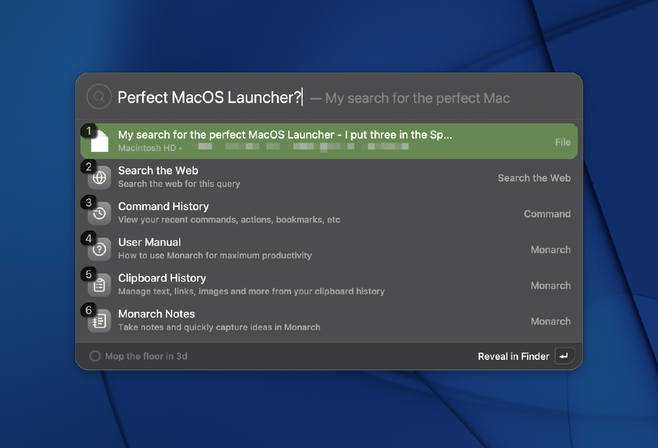Open the Monarch Notes result title
This screenshot has height=448, width=658.
(156, 314)
